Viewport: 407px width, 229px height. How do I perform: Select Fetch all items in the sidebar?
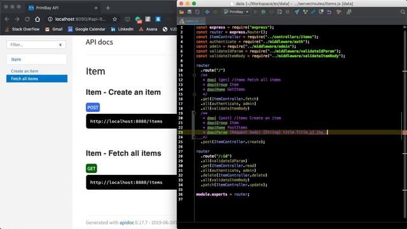click(37, 79)
